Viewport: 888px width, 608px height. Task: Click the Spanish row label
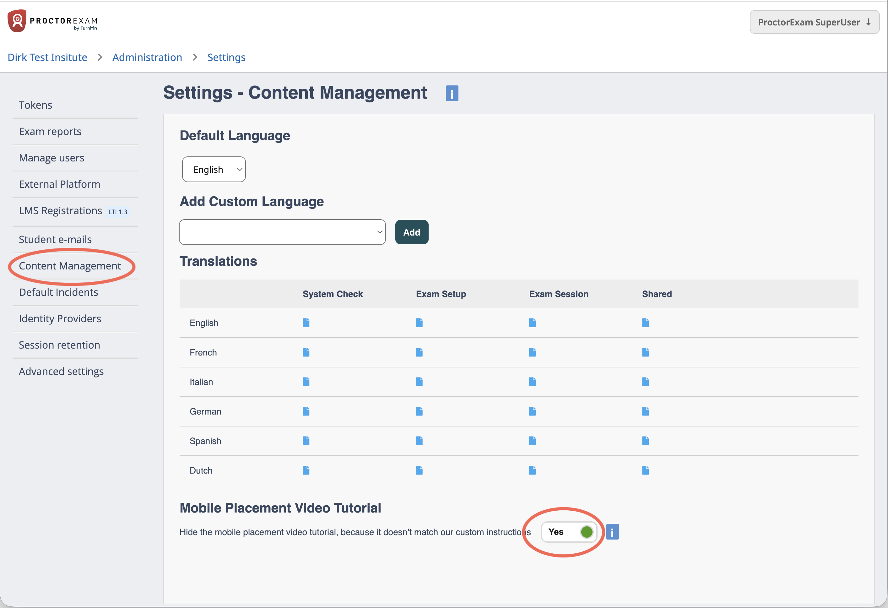click(x=205, y=441)
